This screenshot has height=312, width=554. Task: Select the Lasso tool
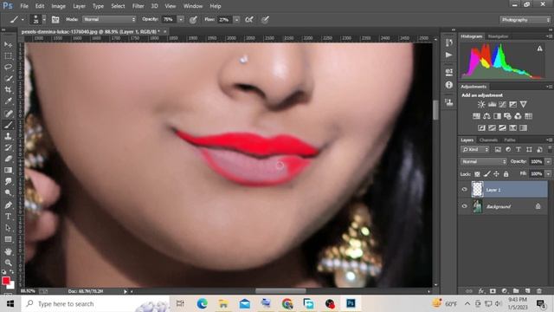(8, 68)
